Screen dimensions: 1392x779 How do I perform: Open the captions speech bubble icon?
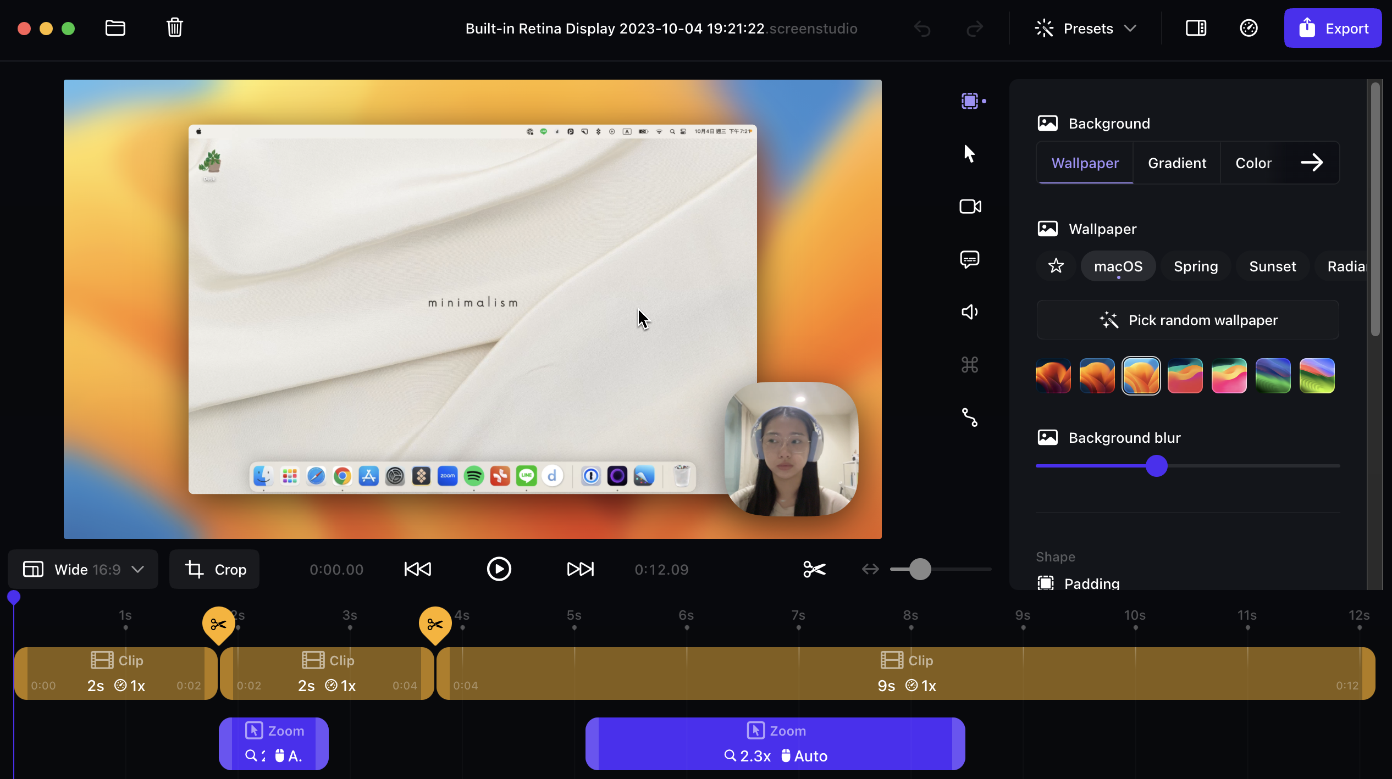[x=970, y=259]
